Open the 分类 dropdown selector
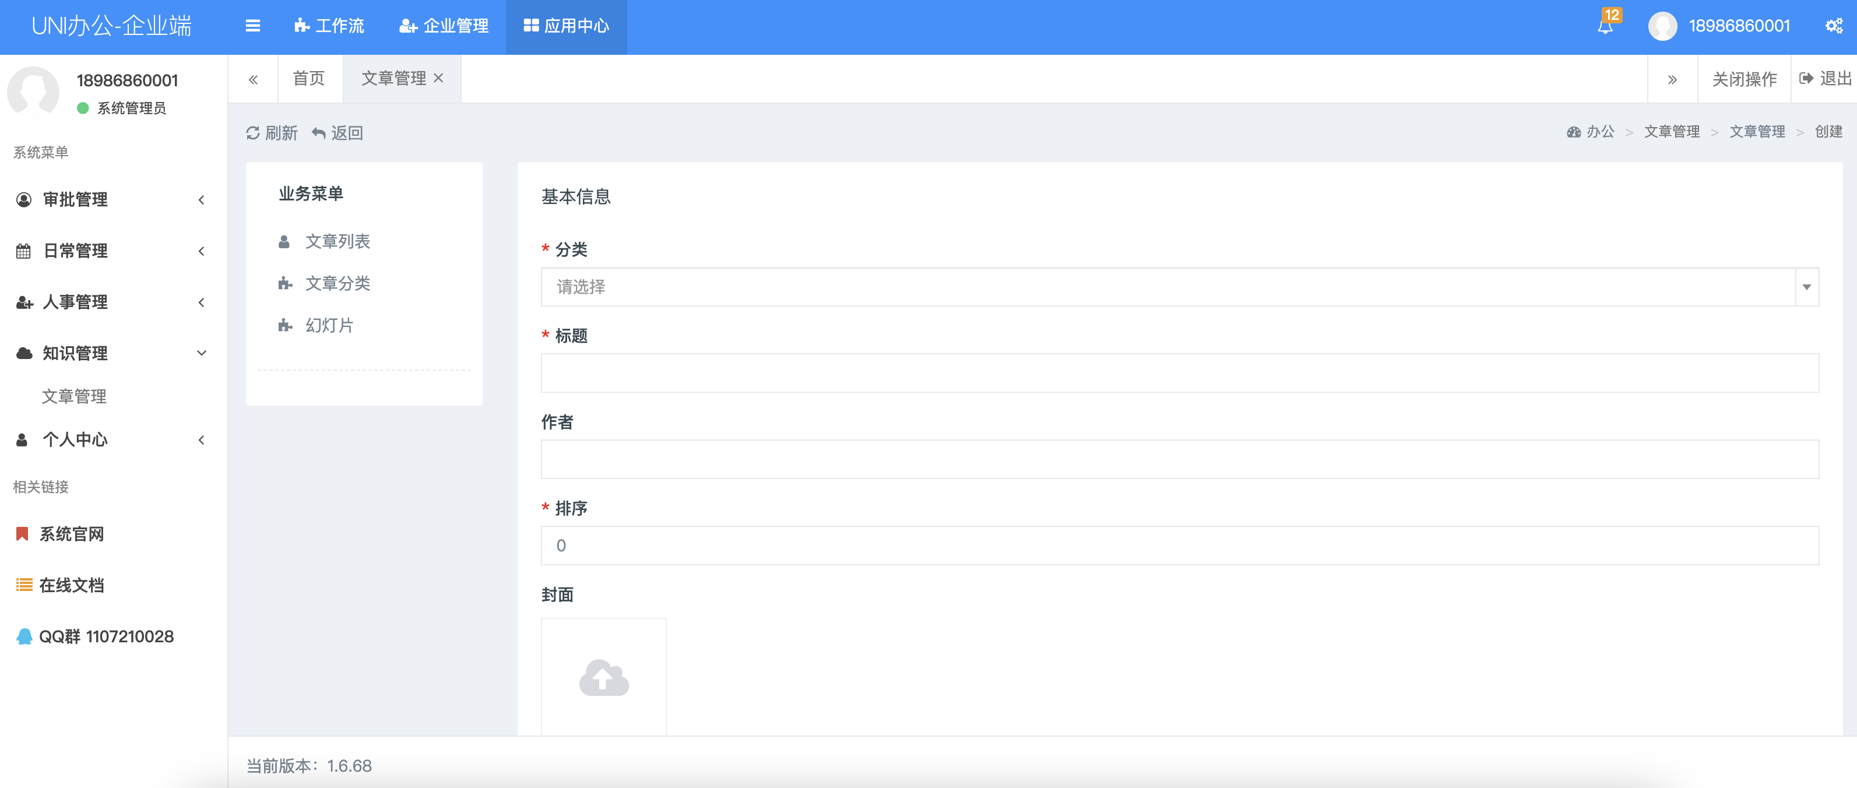The image size is (1857, 788). click(x=1179, y=287)
